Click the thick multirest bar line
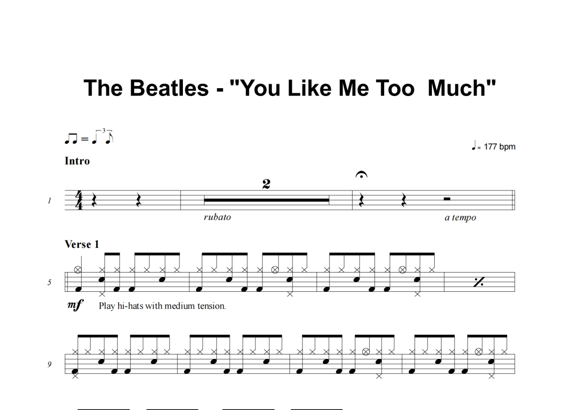The height and width of the screenshot is (410, 579). click(266, 200)
